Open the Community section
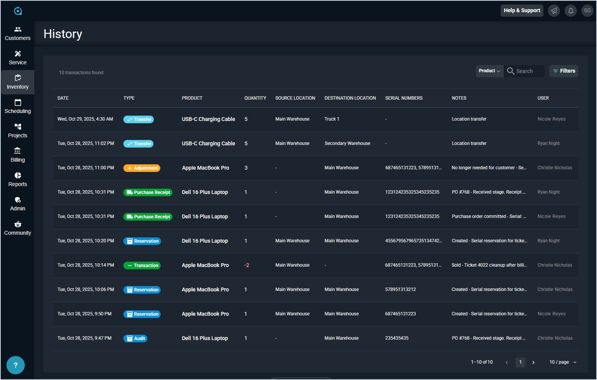597x380 pixels. [18, 228]
